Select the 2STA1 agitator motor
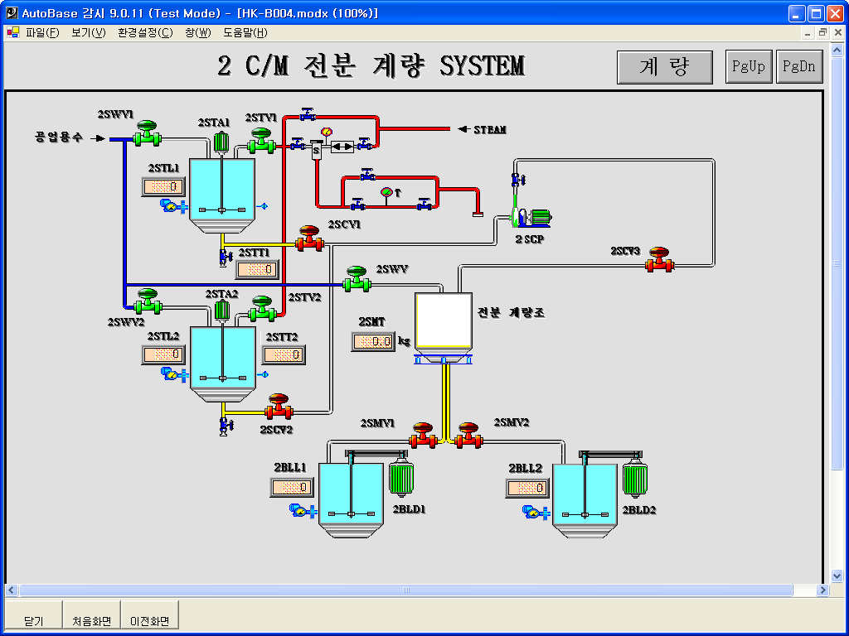This screenshot has width=849, height=636. (221, 142)
